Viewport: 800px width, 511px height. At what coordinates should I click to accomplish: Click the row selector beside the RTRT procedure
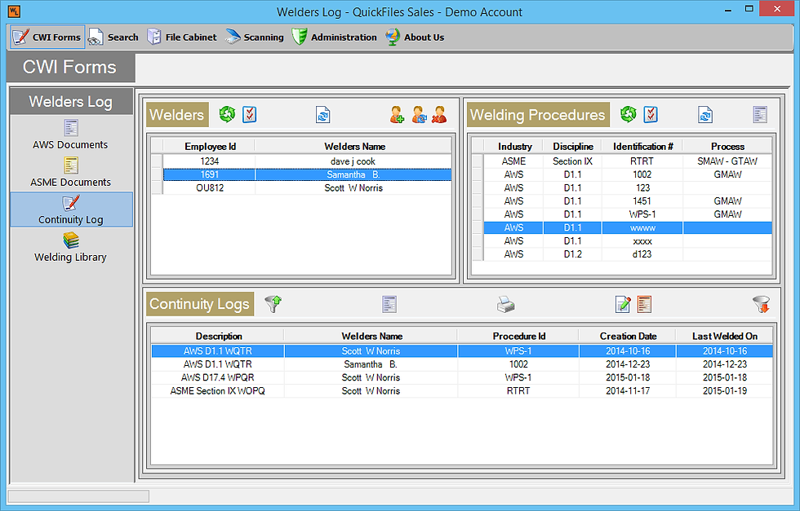click(x=478, y=161)
